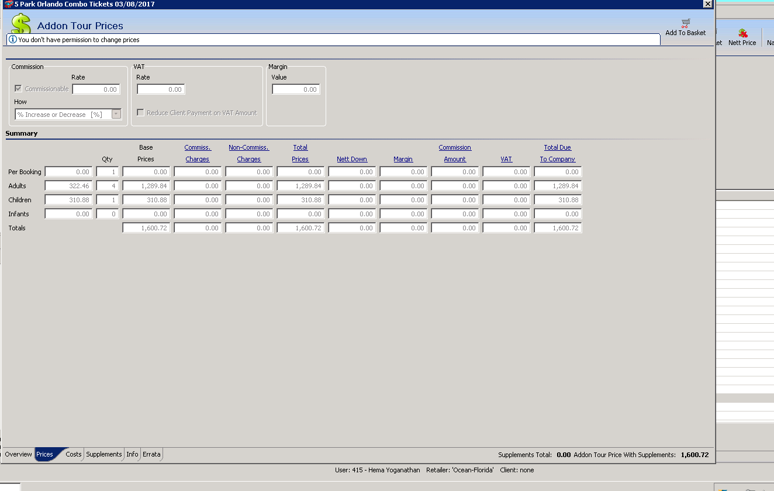This screenshot has width=774, height=491.
Task: Click the Nett Price label in background window
Action: click(x=742, y=43)
